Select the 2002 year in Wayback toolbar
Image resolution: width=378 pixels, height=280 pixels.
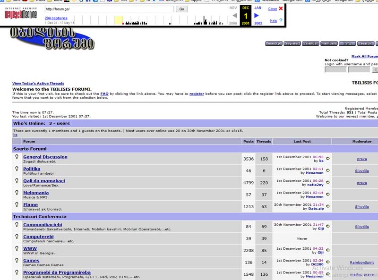(258, 23)
